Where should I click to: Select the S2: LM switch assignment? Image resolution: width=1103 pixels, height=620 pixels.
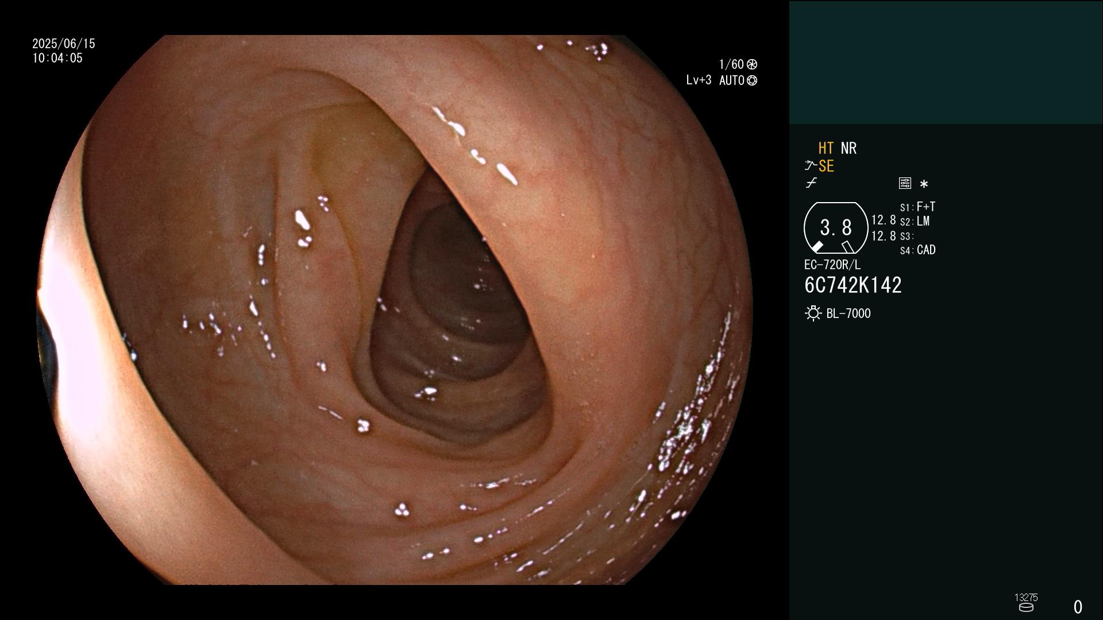pos(915,222)
